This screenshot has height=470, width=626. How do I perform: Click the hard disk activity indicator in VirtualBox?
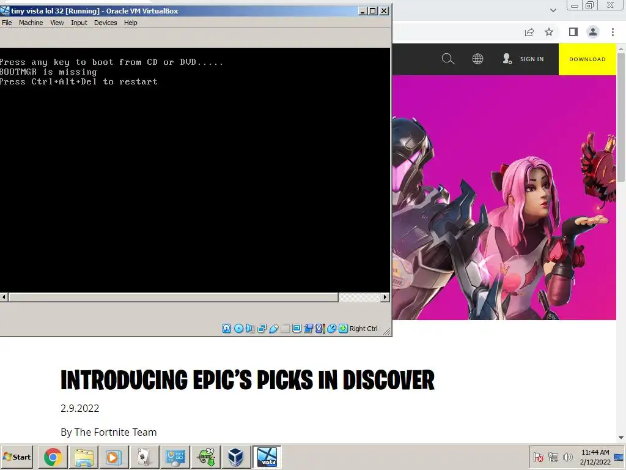pos(226,329)
